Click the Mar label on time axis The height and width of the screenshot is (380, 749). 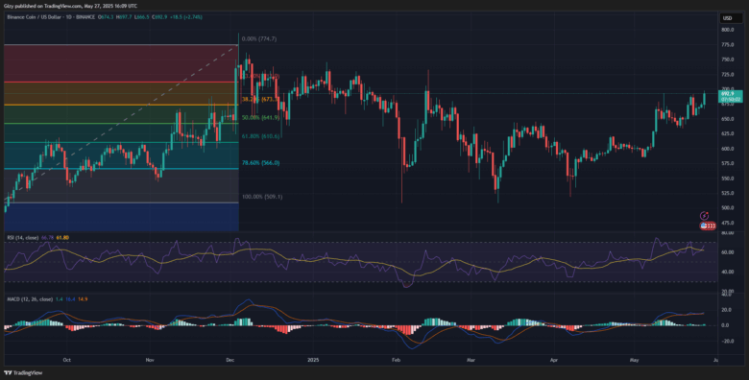point(471,359)
